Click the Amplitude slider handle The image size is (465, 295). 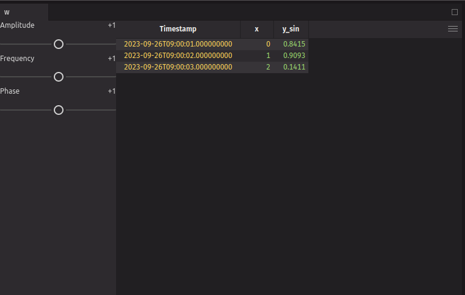pos(59,44)
